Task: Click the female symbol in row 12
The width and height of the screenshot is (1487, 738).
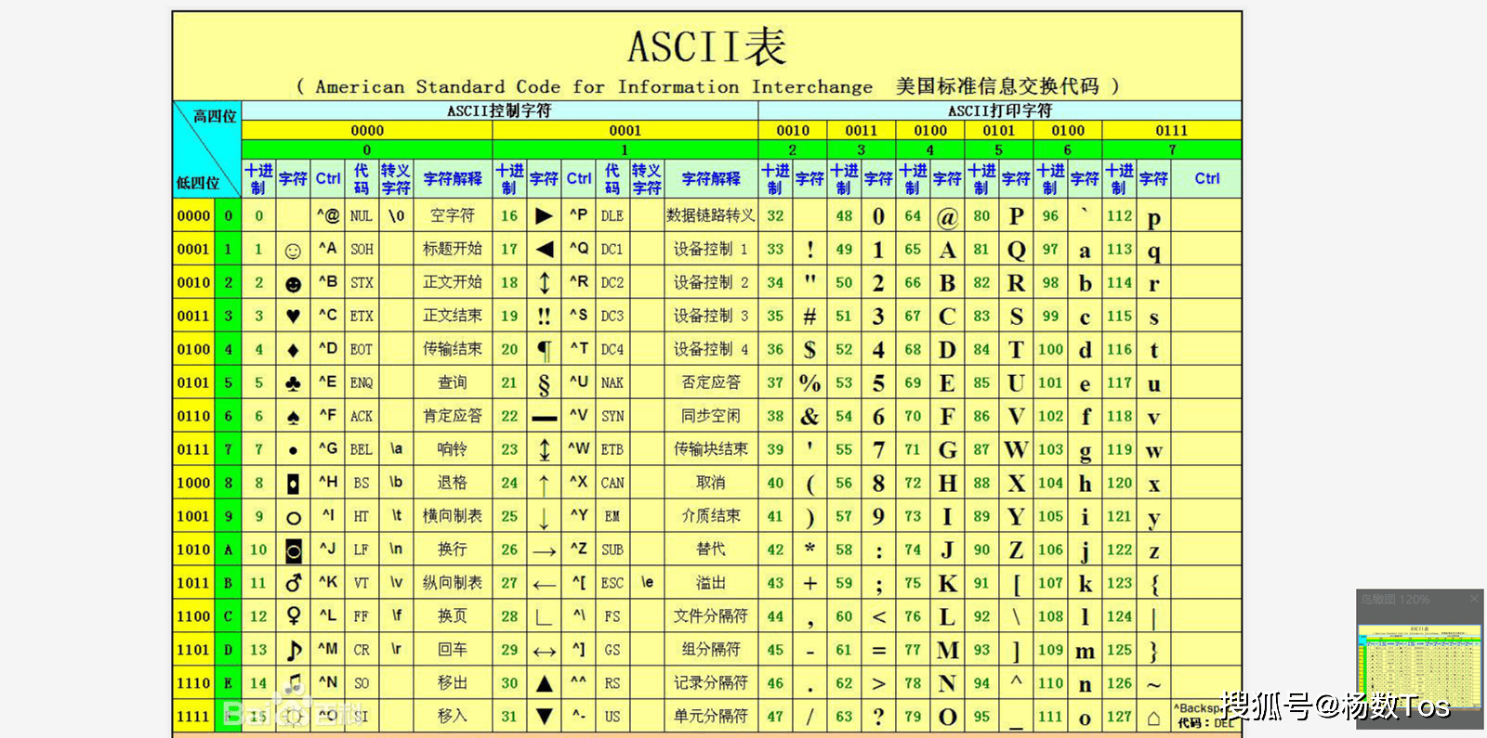Action: pos(294,616)
